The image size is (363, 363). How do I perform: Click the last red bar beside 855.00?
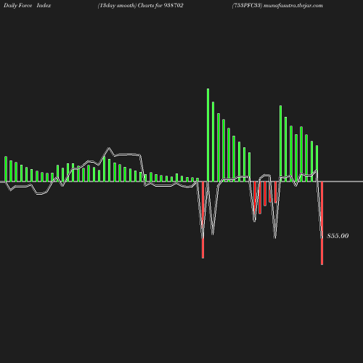coord(322,223)
